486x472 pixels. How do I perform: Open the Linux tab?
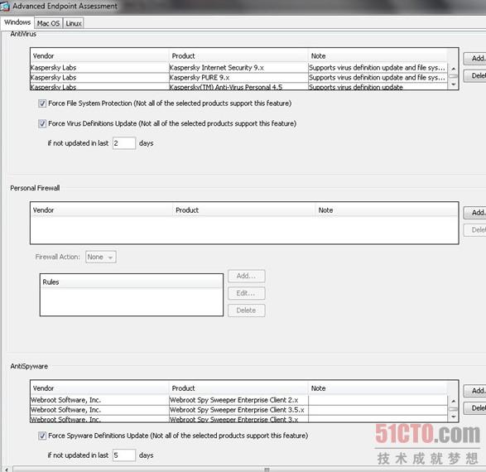pyautogui.click(x=74, y=23)
